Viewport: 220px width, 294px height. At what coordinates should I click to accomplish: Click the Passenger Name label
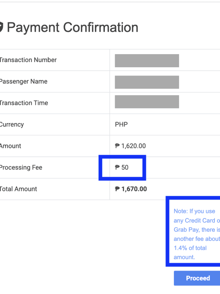click(x=23, y=82)
